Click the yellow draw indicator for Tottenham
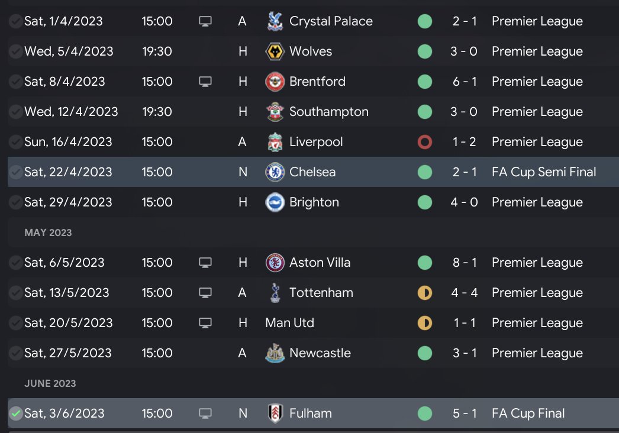 click(x=425, y=293)
